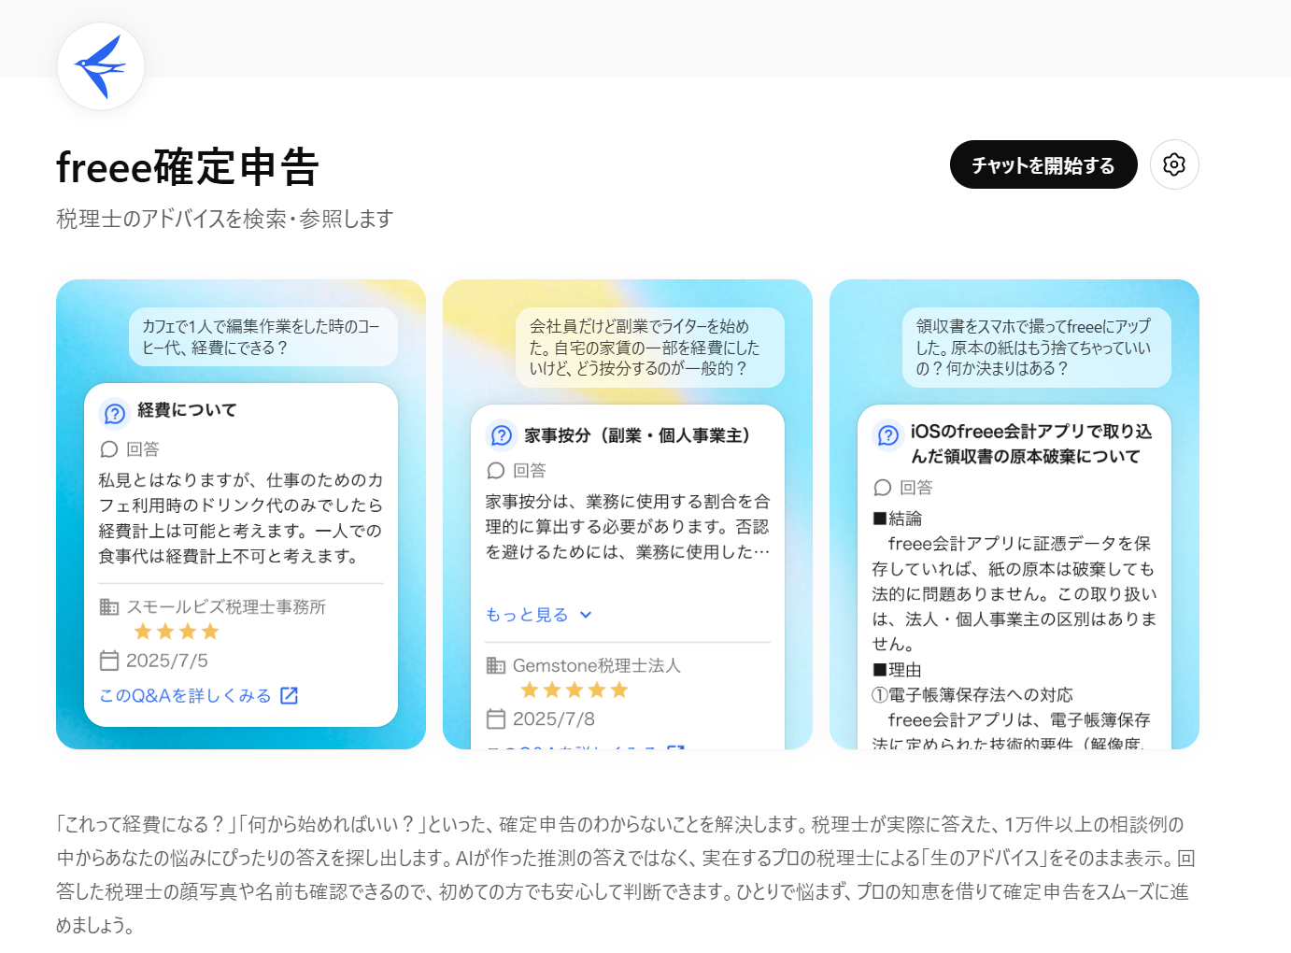1291x953 pixels.
Task: Click the カフェのコーヒー代 question bubble
Action: tap(263, 336)
